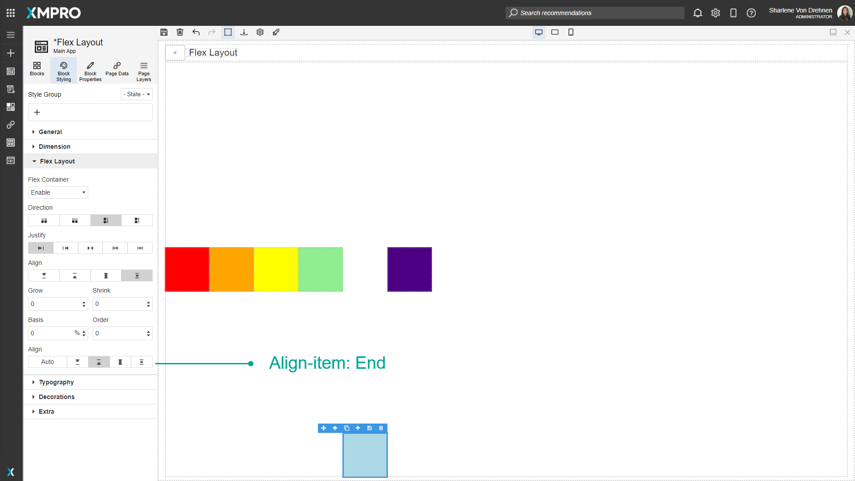Image resolution: width=855 pixels, height=481 pixels.
Task: Open the Page Data panel
Action: [x=117, y=70]
